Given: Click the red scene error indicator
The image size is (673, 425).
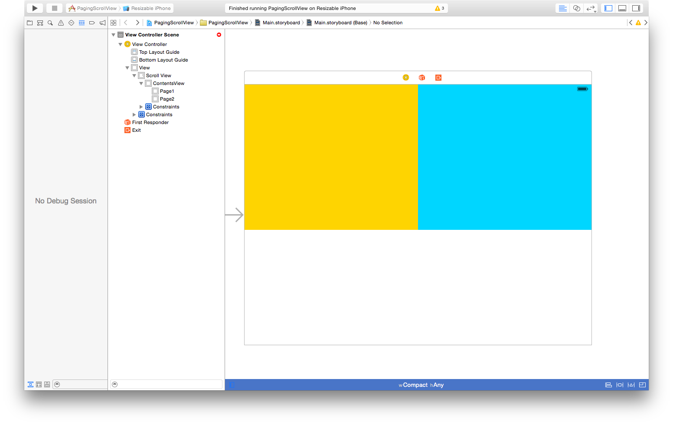Looking at the screenshot, I should 219,35.
